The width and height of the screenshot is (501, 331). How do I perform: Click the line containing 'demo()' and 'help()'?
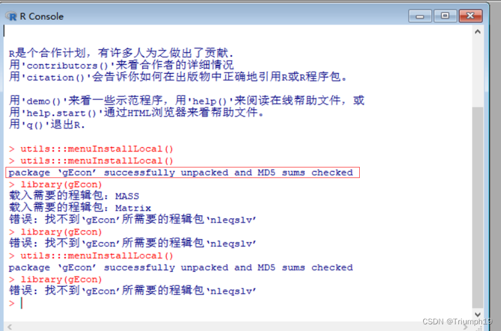click(x=186, y=101)
